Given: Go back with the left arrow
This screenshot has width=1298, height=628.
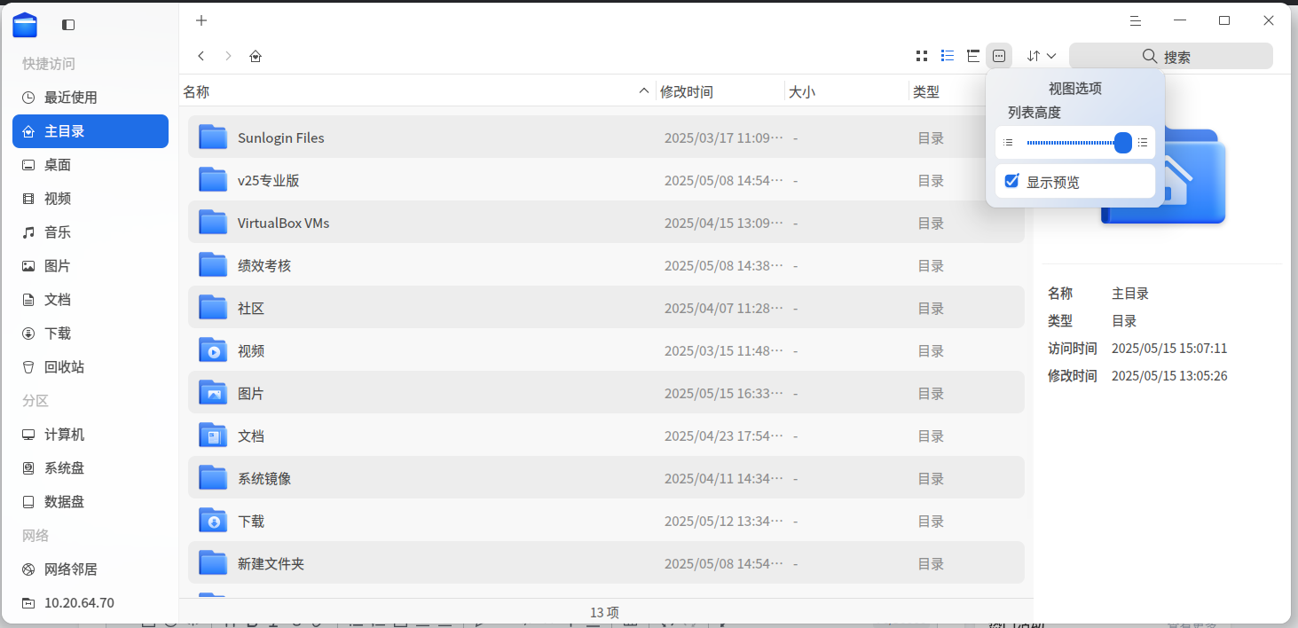Looking at the screenshot, I should pos(201,56).
